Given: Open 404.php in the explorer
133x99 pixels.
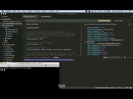Looking at the screenshot, I should 8,47.
